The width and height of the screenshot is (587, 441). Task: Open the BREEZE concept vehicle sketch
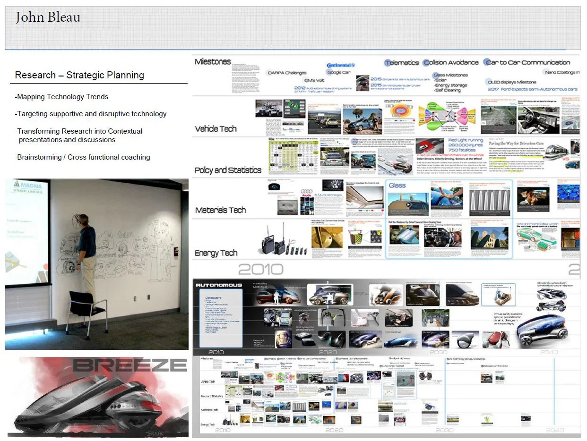(x=97, y=397)
